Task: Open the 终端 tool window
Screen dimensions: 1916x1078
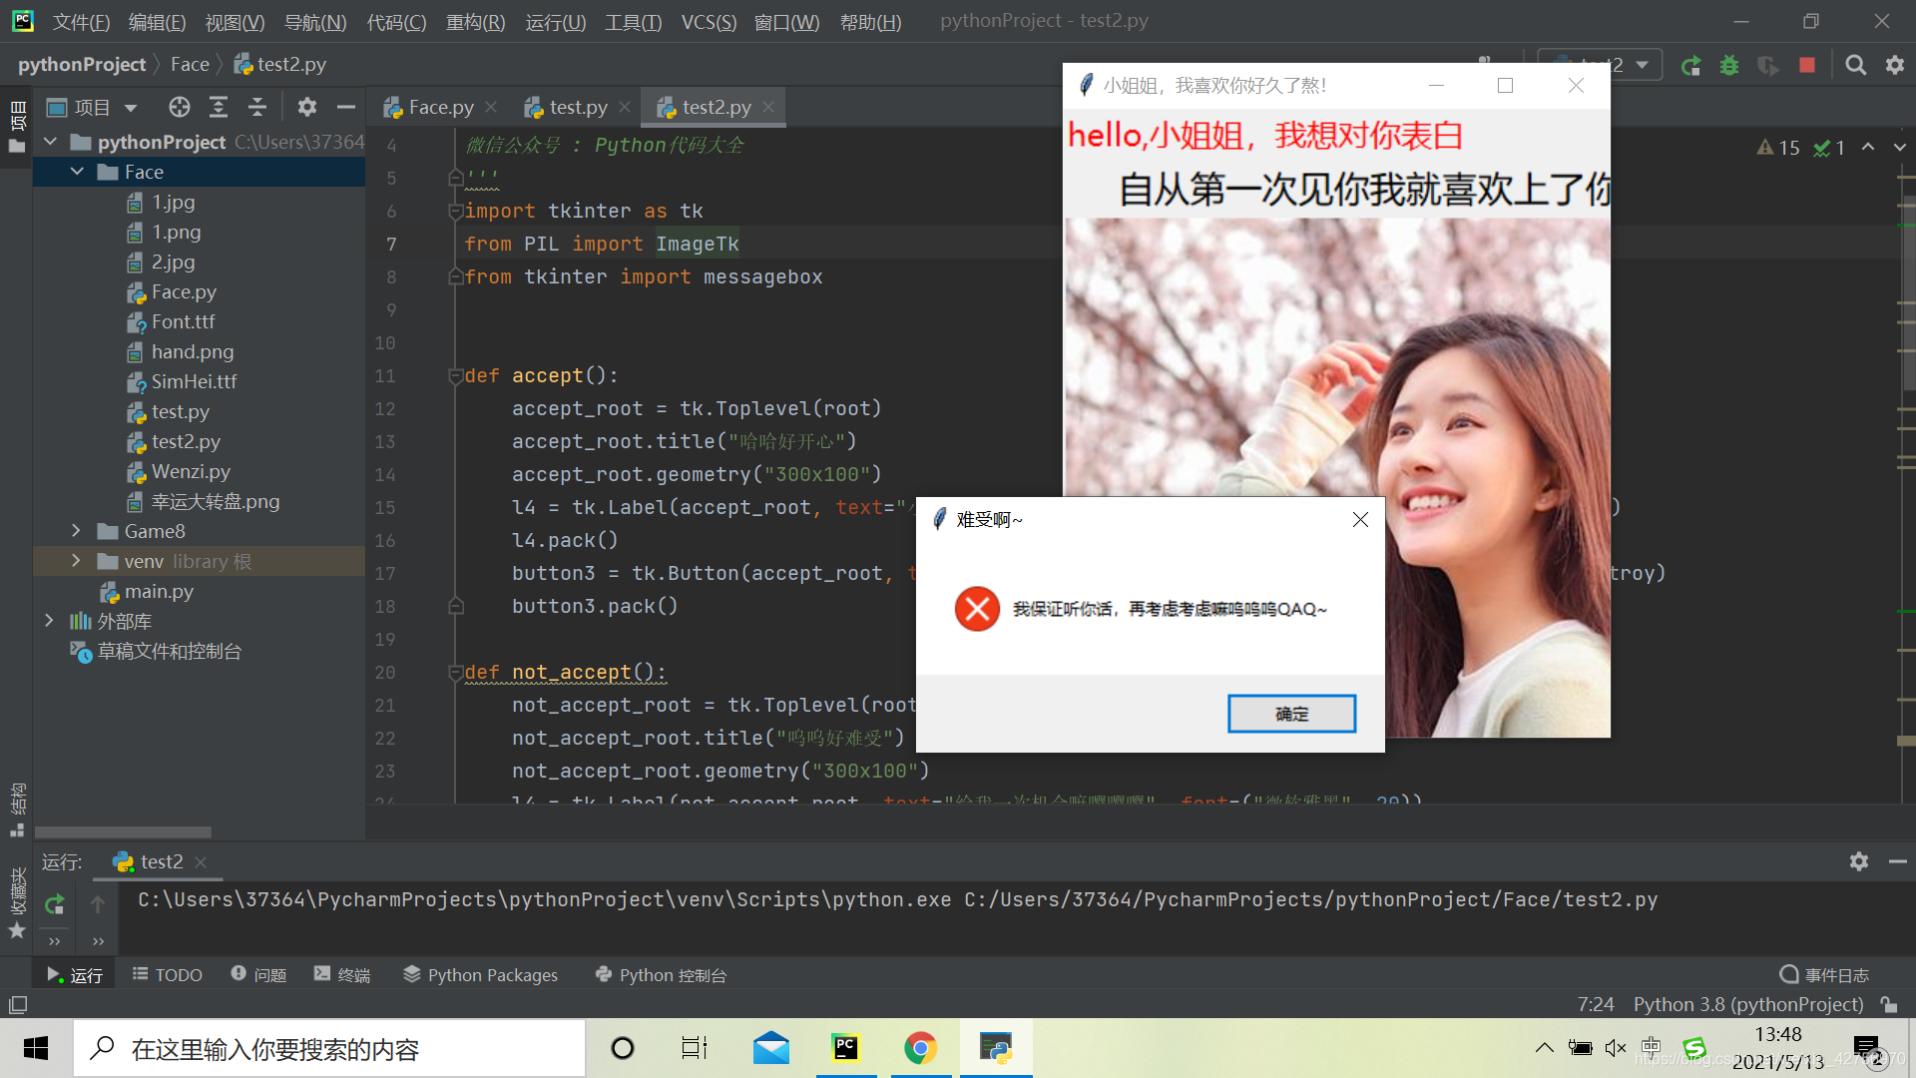Action: click(342, 974)
